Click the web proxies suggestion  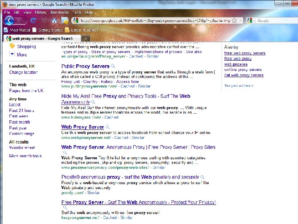[x=236, y=64]
